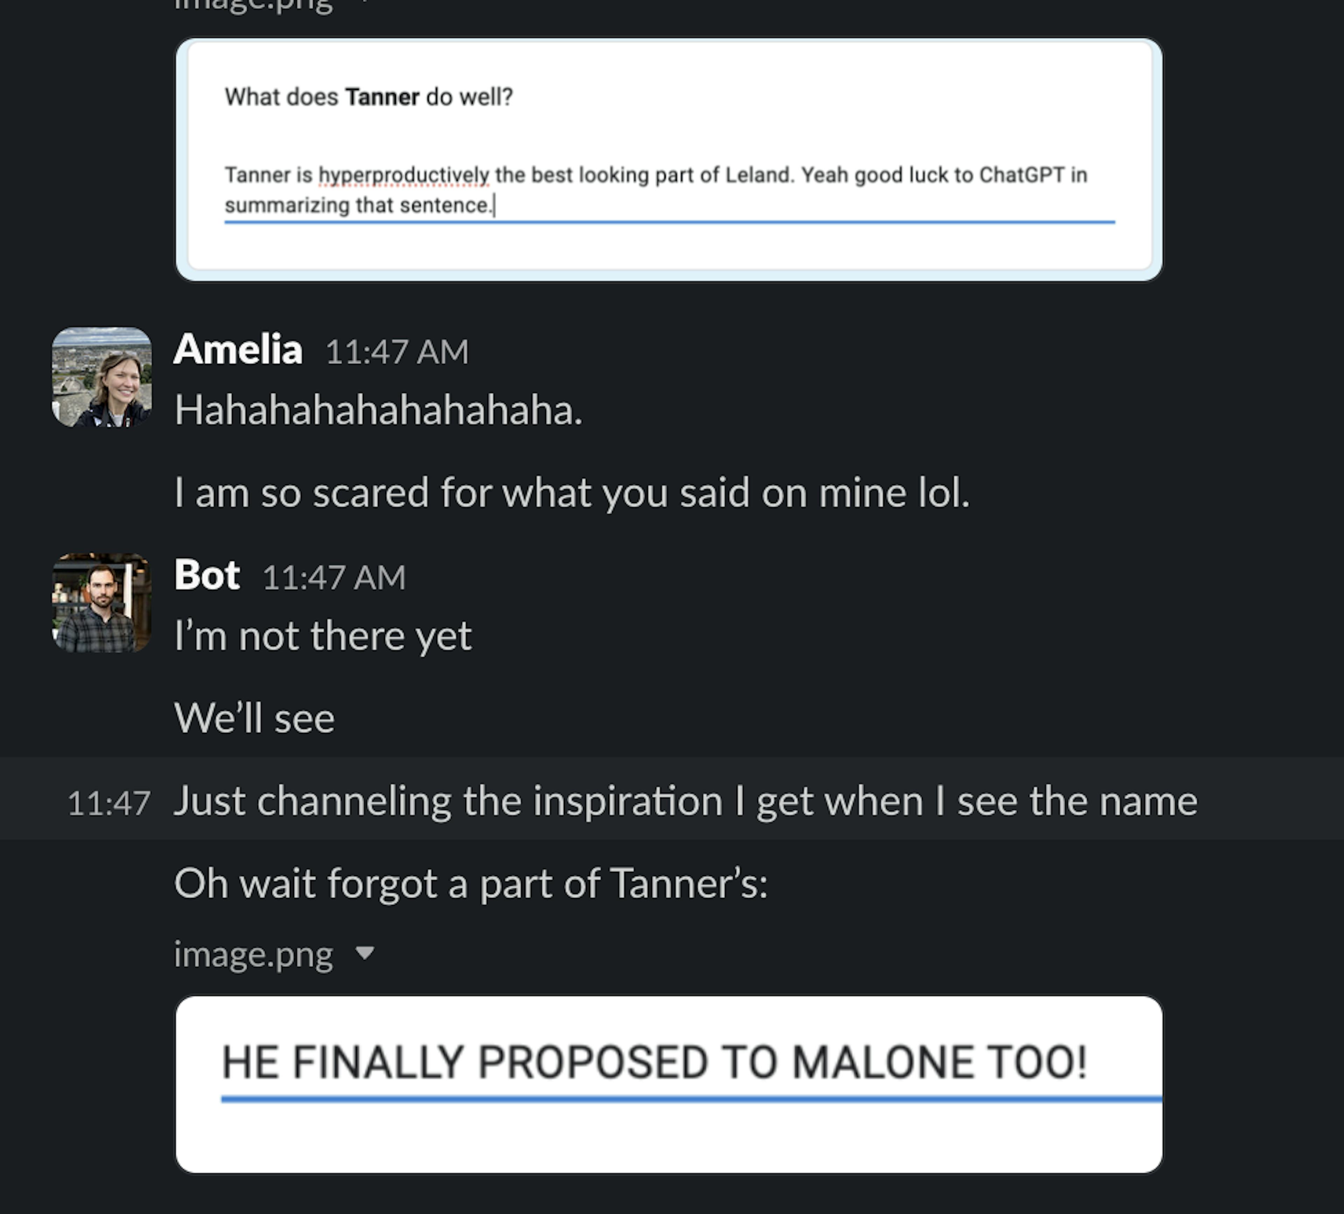
Task: Select the 'We'll see' message
Action: click(255, 719)
